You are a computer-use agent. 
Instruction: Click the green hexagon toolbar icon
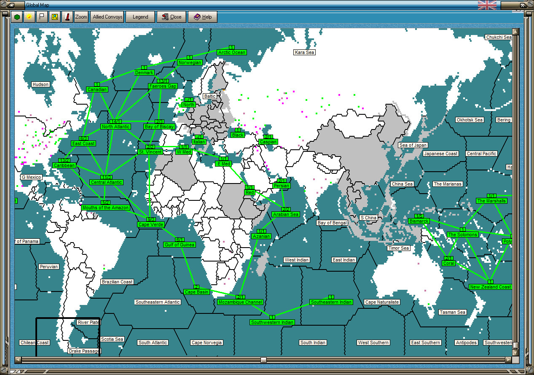(17, 17)
